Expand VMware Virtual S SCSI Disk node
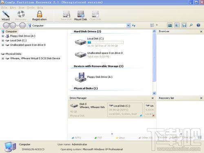The width and height of the screenshot is (204, 153). click(x=3, y=58)
